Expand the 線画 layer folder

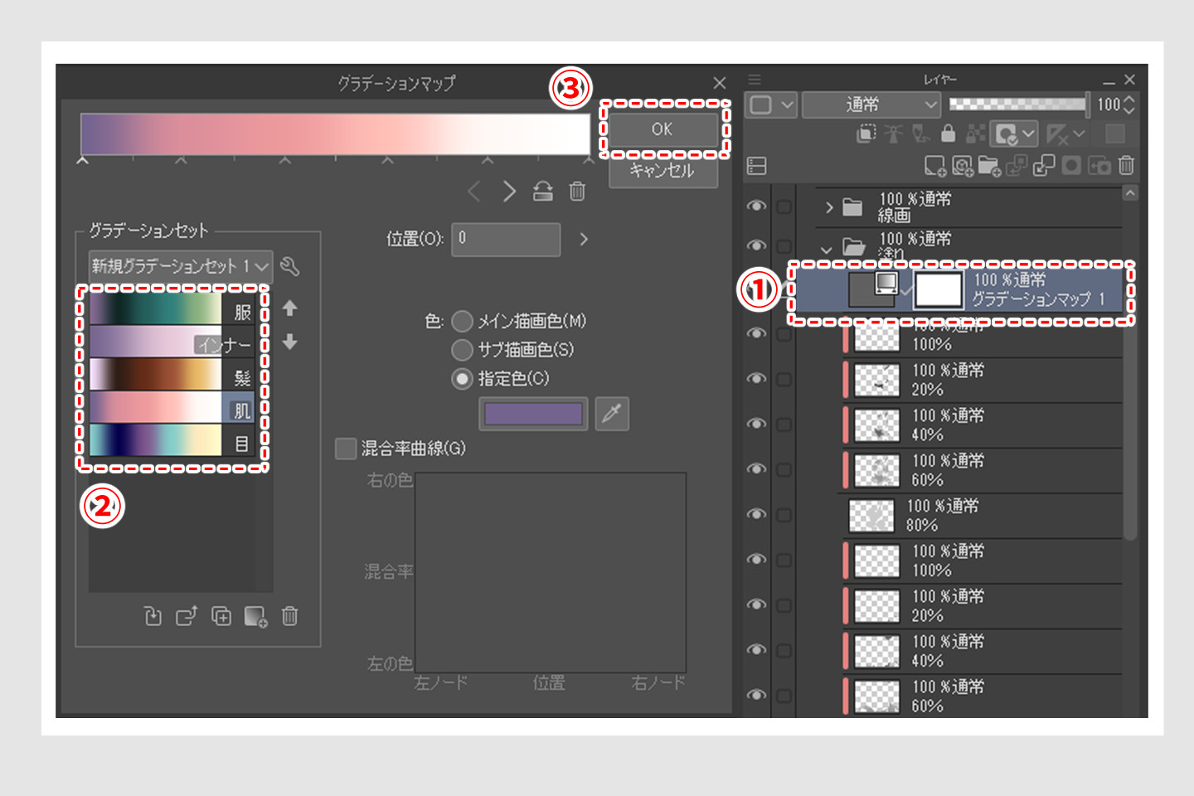click(x=828, y=207)
